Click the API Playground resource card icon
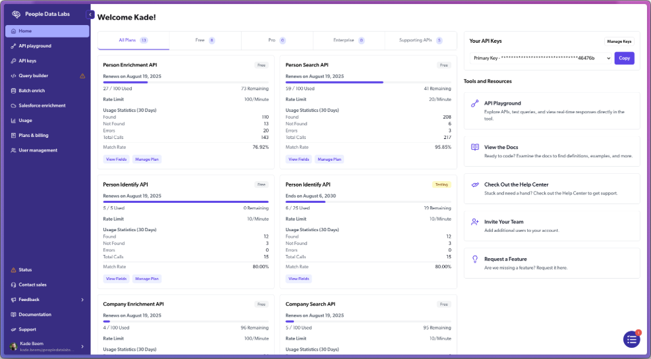Image resolution: width=651 pixels, height=359 pixels. (x=475, y=104)
